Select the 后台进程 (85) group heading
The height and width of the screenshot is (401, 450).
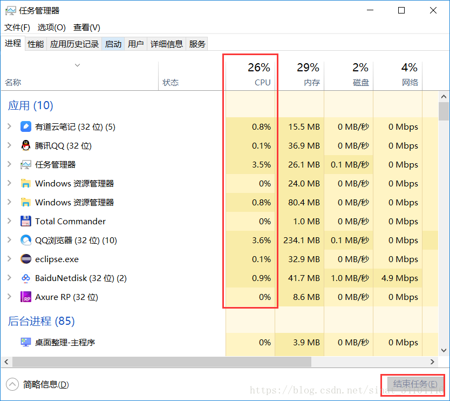(x=42, y=321)
